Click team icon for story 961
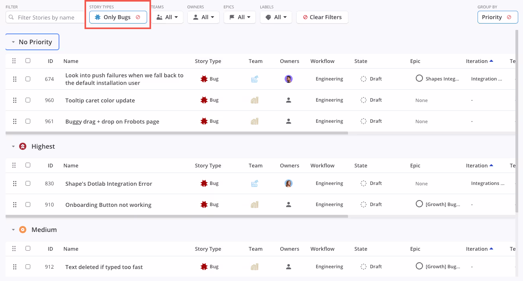Screen dimensions: 523x281 coord(255,121)
